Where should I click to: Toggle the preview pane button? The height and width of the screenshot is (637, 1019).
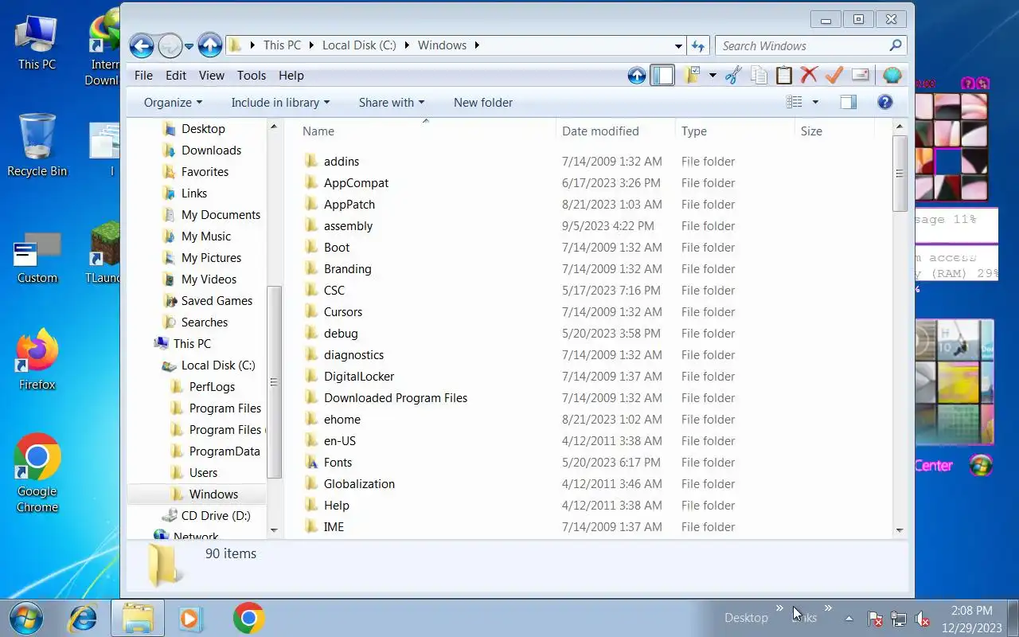tap(849, 102)
